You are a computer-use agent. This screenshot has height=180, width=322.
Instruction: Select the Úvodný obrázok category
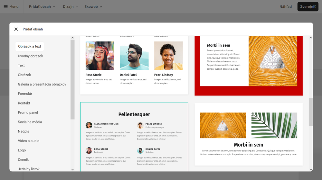[30, 56]
